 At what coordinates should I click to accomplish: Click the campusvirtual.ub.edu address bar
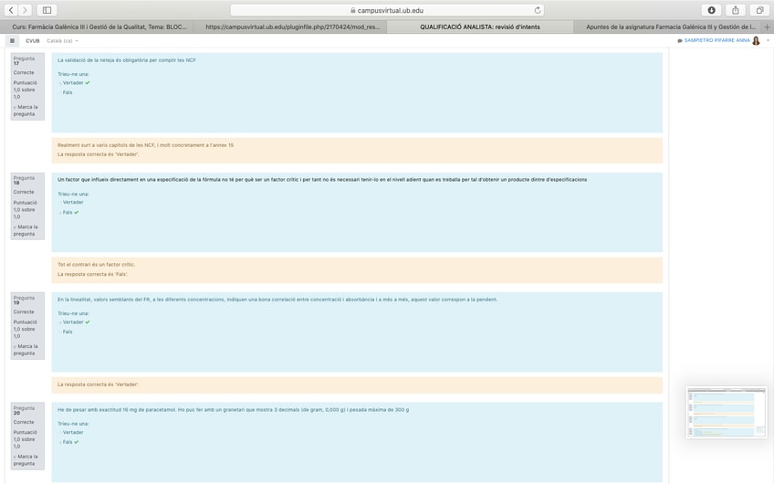pos(388,10)
